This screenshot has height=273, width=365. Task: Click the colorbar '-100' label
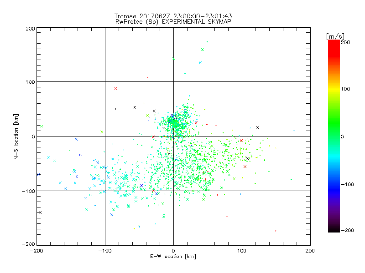click(x=347, y=184)
